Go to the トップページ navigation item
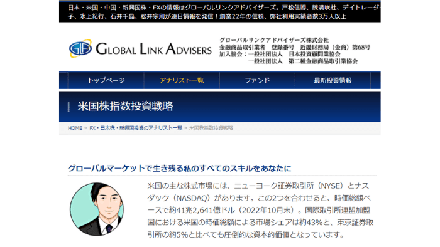This screenshot has width=440, height=247. click(x=106, y=81)
